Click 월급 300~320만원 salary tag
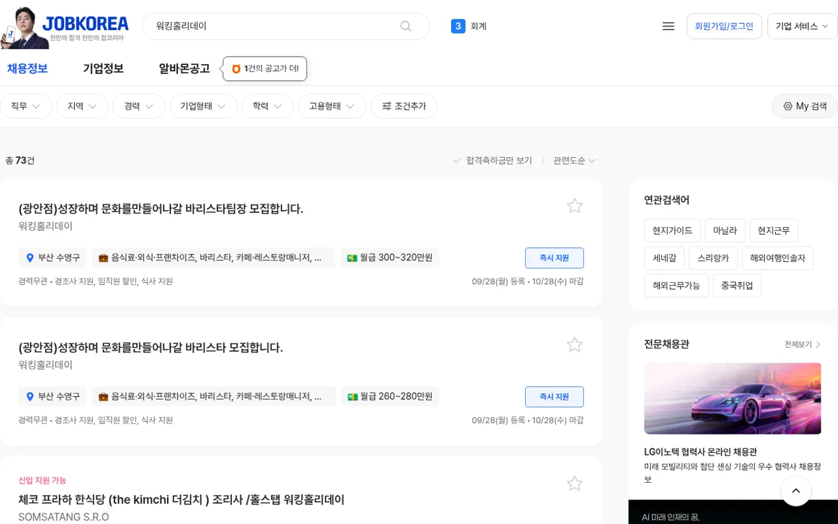Image resolution: width=838 pixels, height=524 pixels. 390,258
